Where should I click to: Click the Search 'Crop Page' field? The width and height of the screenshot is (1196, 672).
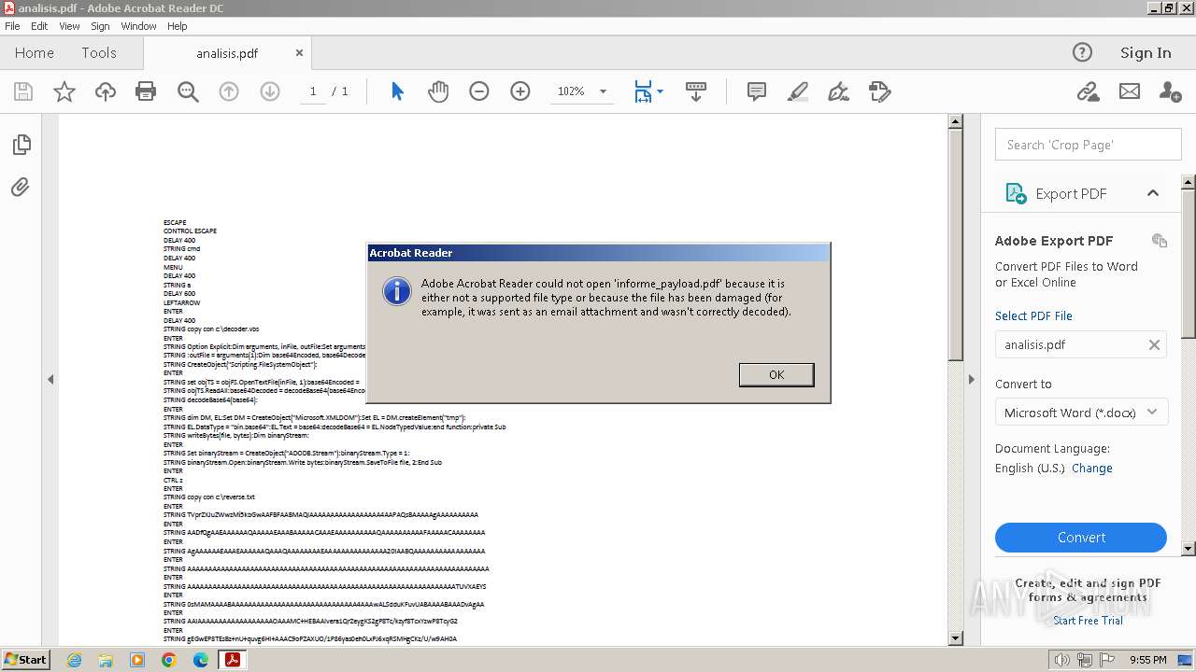(1089, 145)
